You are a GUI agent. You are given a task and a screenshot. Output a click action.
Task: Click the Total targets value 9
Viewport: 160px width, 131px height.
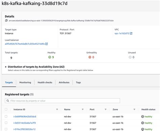(x=11, y=58)
